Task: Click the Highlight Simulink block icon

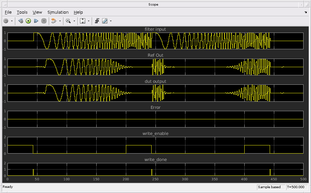Action: pyautogui.click(x=54, y=21)
